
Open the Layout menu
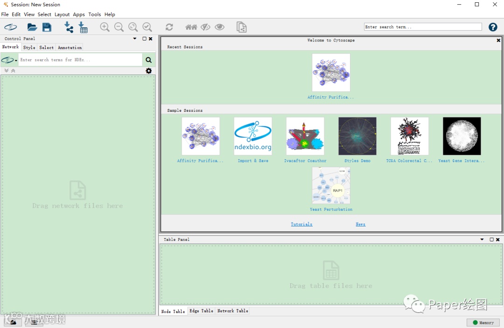point(62,14)
